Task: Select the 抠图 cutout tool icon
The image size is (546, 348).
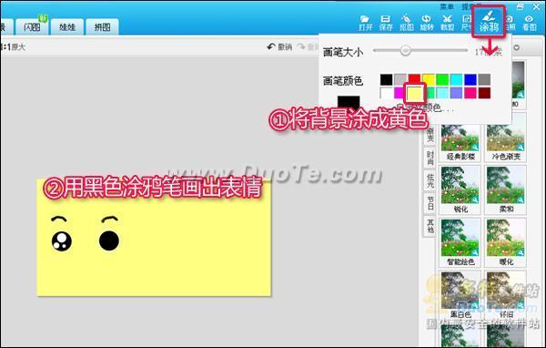Action: (407, 23)
